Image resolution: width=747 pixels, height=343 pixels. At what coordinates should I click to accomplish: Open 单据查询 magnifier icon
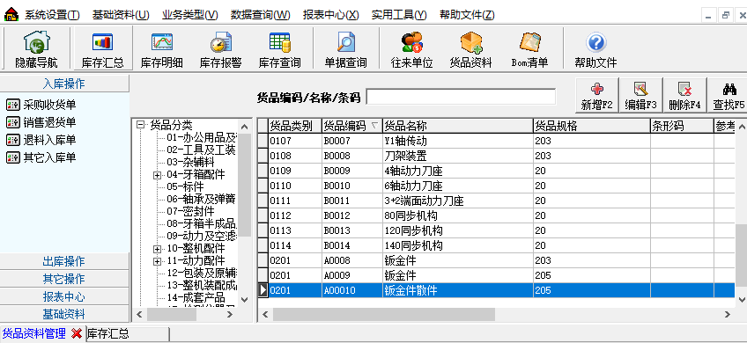tap(345, 49)
